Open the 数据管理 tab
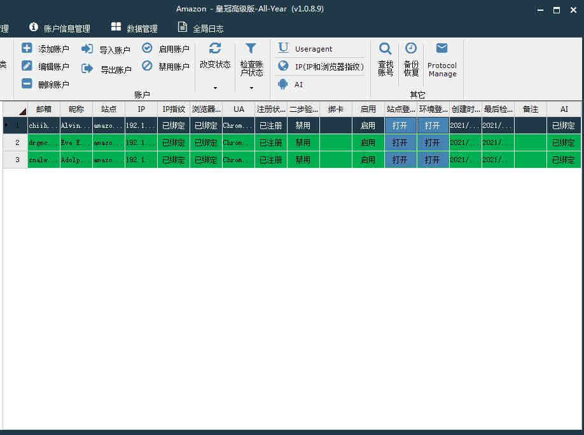Screen dimensions: 584x435 (x=134, y=28)
